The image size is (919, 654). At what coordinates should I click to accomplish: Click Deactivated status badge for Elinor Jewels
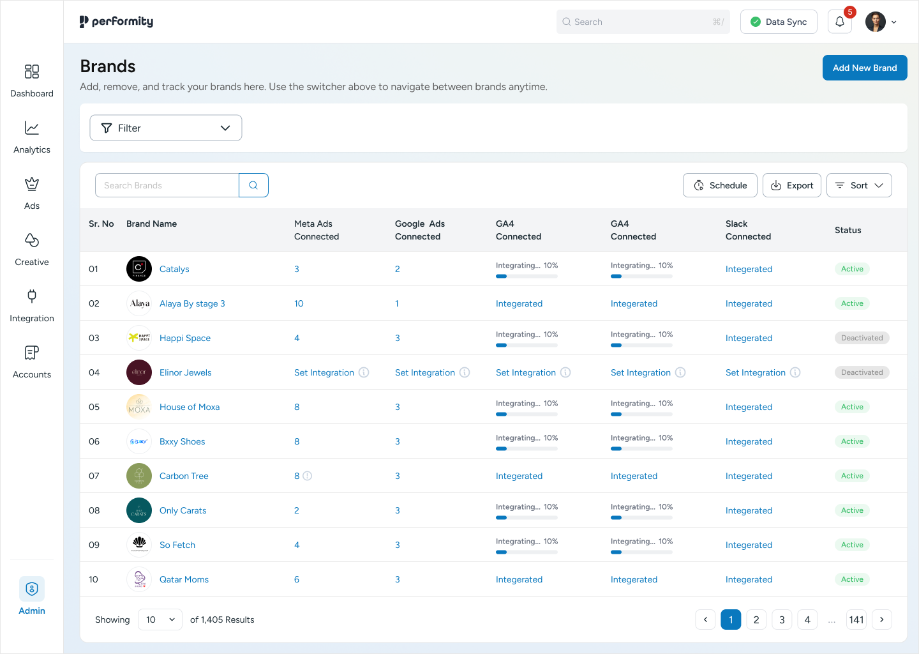point(862,372)
